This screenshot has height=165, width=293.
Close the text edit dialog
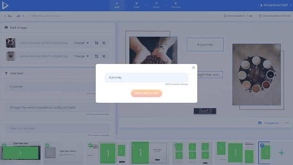click(193, 68)
